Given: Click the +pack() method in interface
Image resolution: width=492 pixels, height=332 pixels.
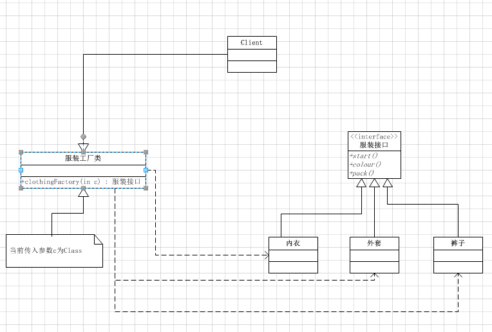Looking at the screenshot, I should pos(362,173).
